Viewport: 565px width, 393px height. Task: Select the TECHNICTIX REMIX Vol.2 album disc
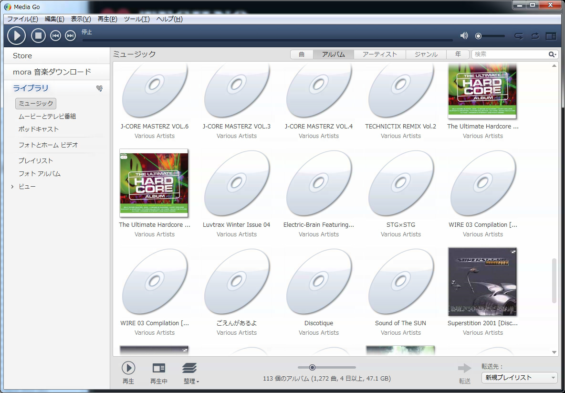coord(401,91)
